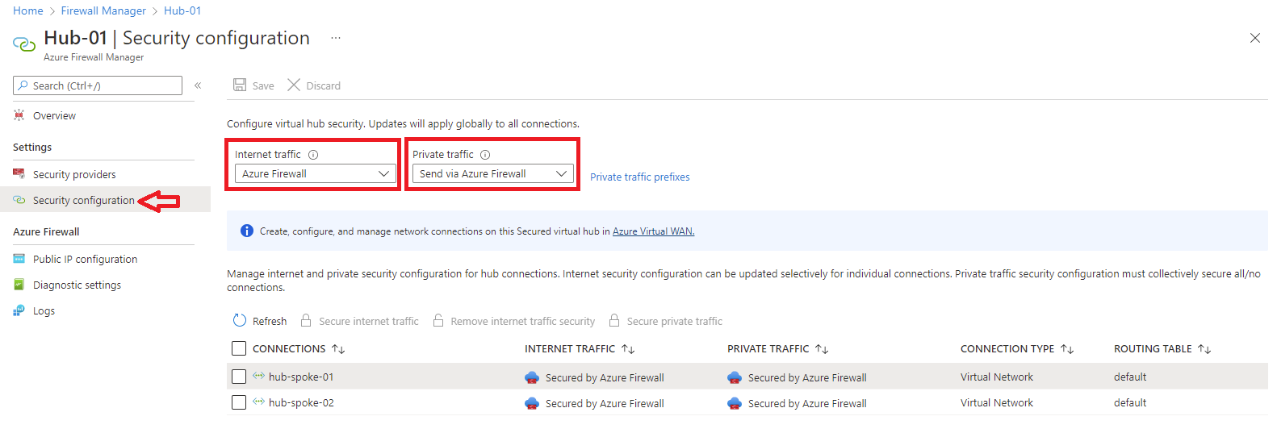The width and height of the screenshot is (1277, 433).
Task: Click the Refresh icon above connections table
Action: [x=240, y=321]
